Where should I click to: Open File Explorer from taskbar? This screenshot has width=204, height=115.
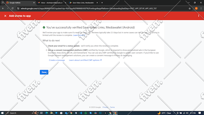point(52,113)
